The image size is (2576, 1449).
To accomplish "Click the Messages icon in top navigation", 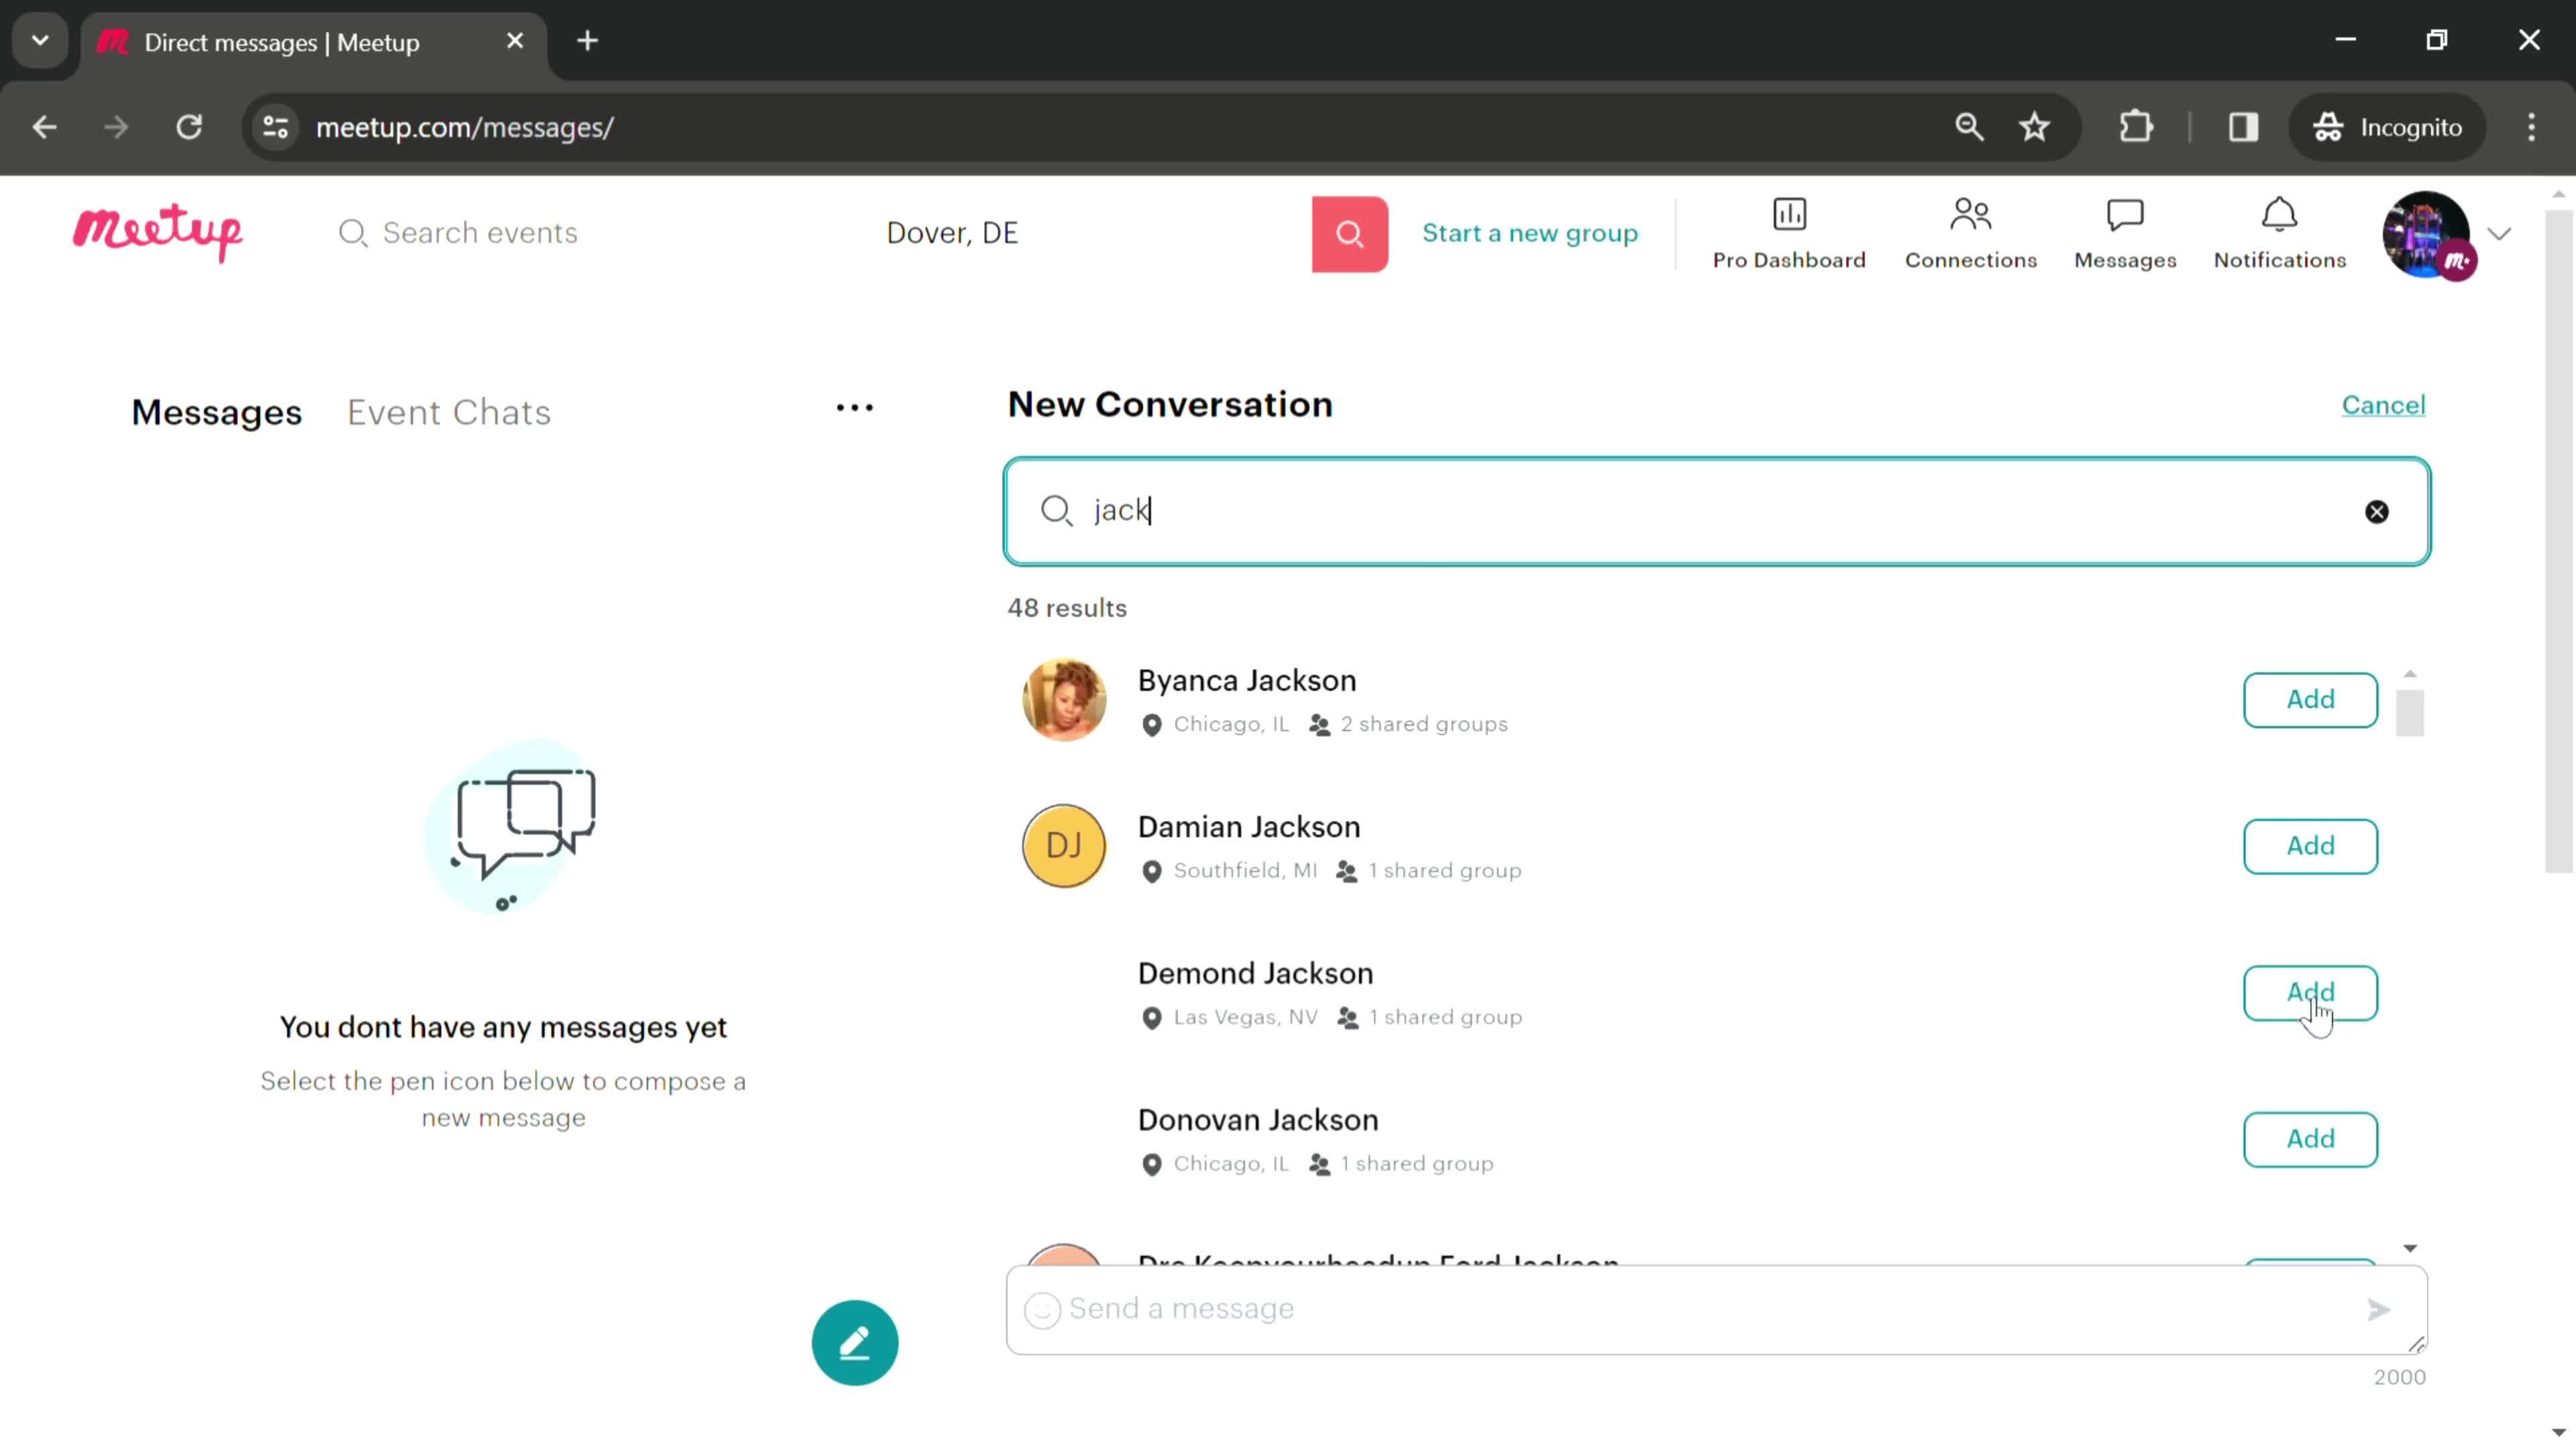I will tap(2125, 231).
